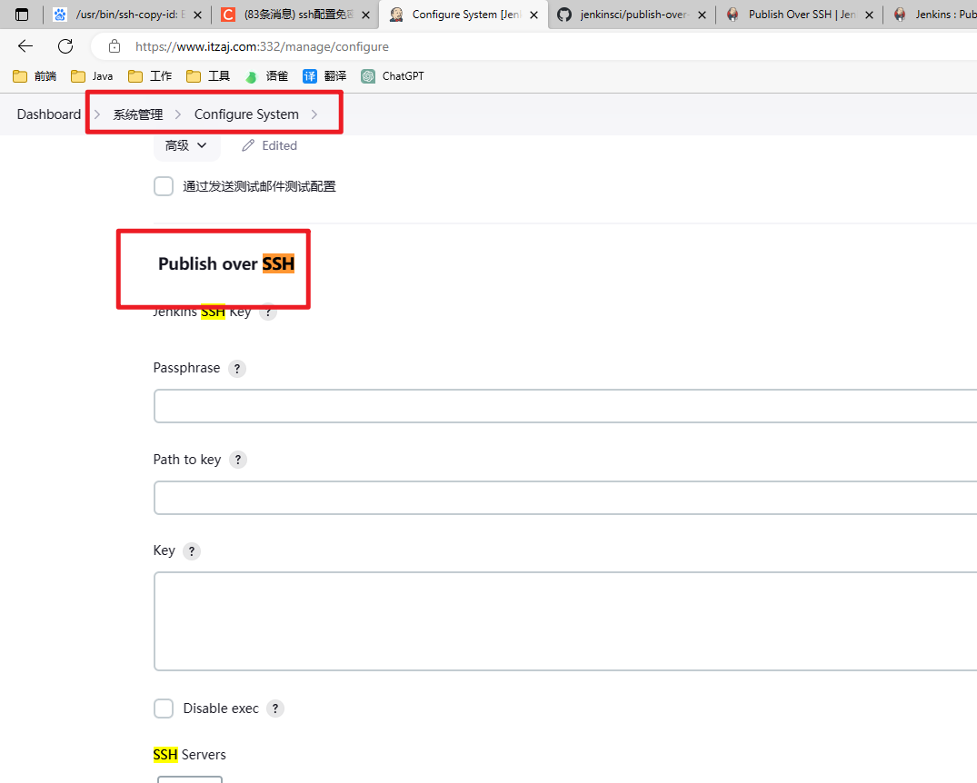Click into the Passphrase input field
Viewport: 977px width, 783px height.
(565, 406)
